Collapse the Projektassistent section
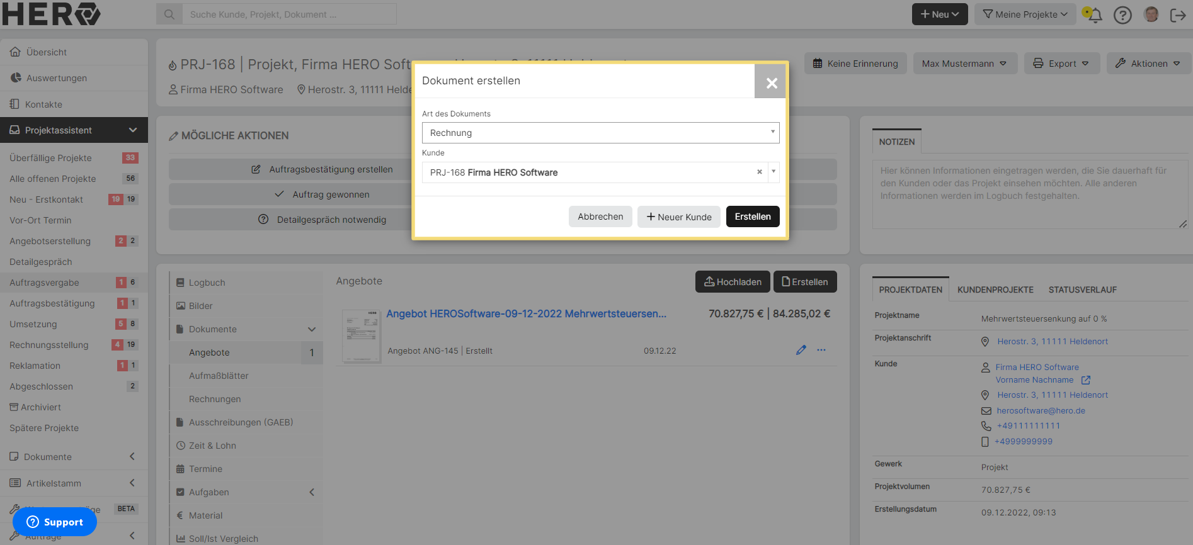This screenshot has height=545, width=1193. click(133, 130)
